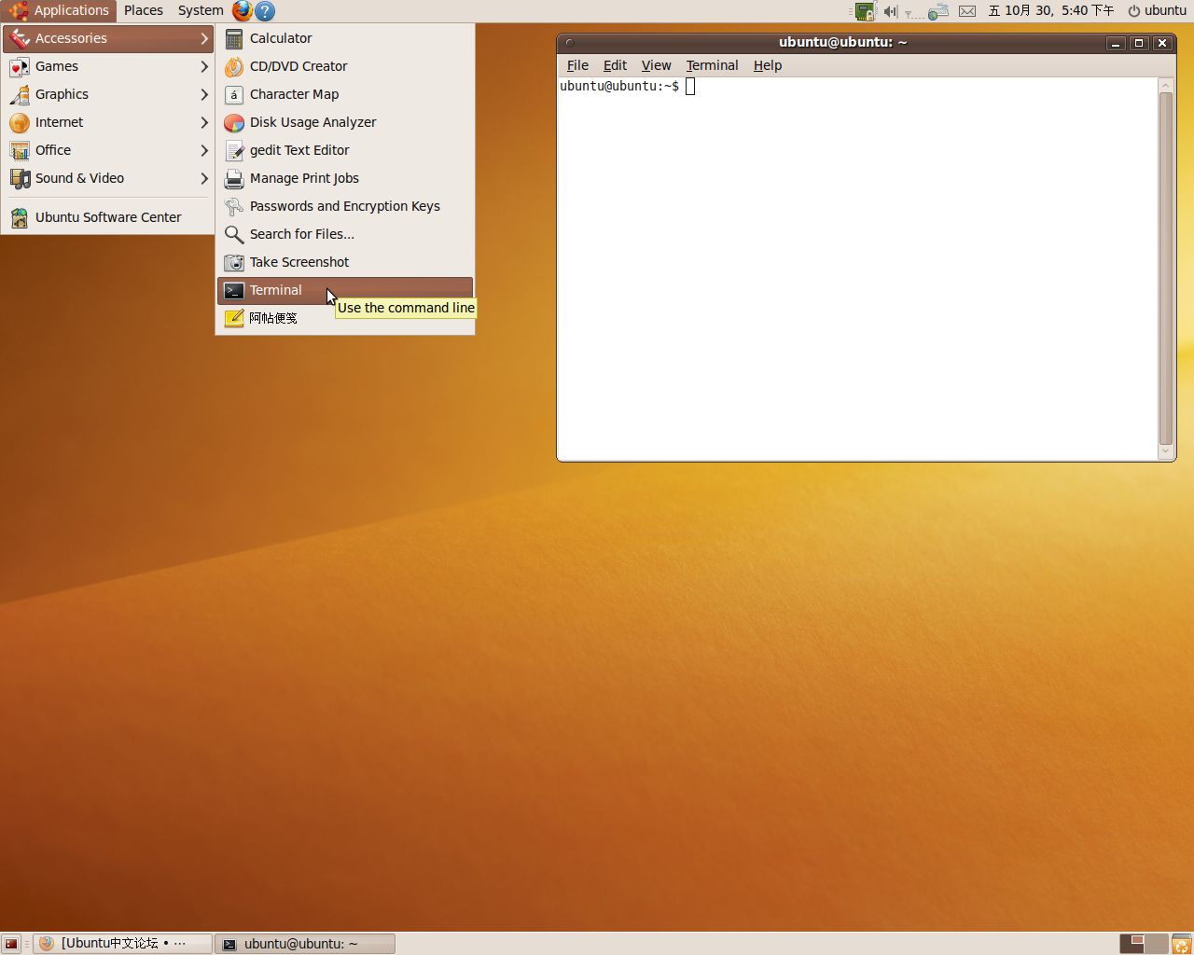Open terminal File menu
Screen dimensions: 1194x955
pyautogui.click(x=577, y=65)
